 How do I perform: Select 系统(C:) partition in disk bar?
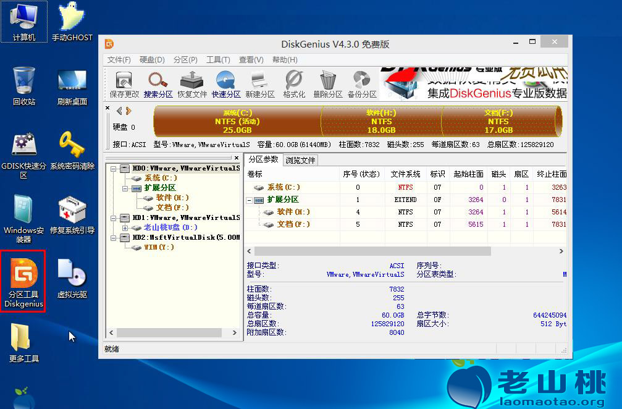point(237,121)
